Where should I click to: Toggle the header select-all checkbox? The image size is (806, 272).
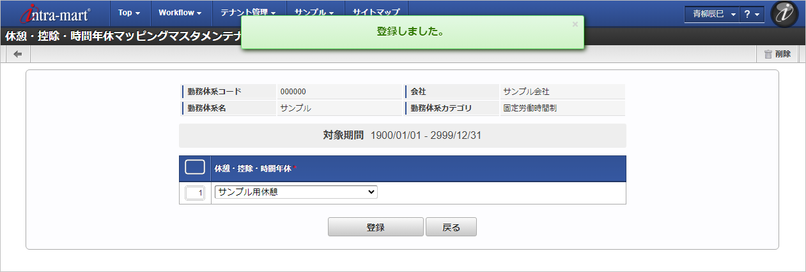pos(195,168)
